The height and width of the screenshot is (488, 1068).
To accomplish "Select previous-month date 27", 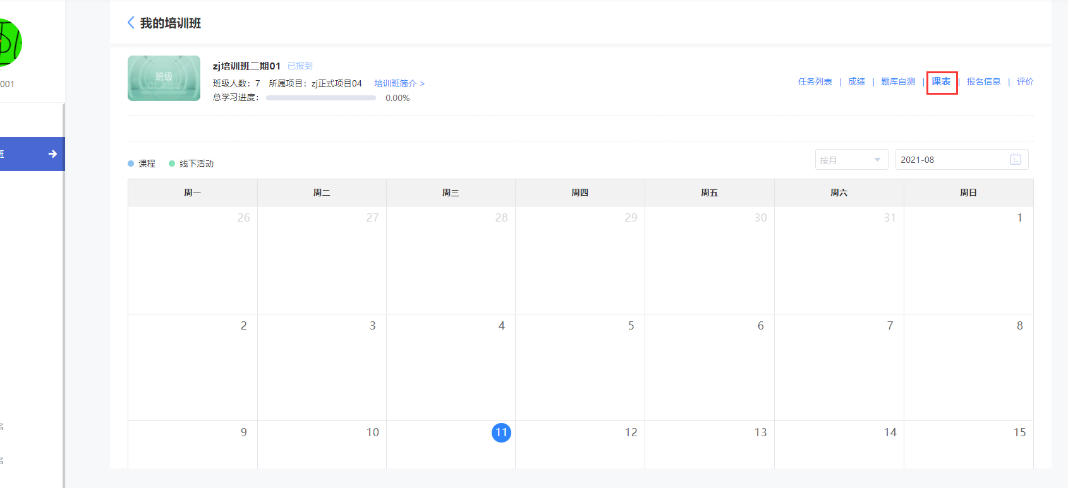I will [x=373, y=218].
